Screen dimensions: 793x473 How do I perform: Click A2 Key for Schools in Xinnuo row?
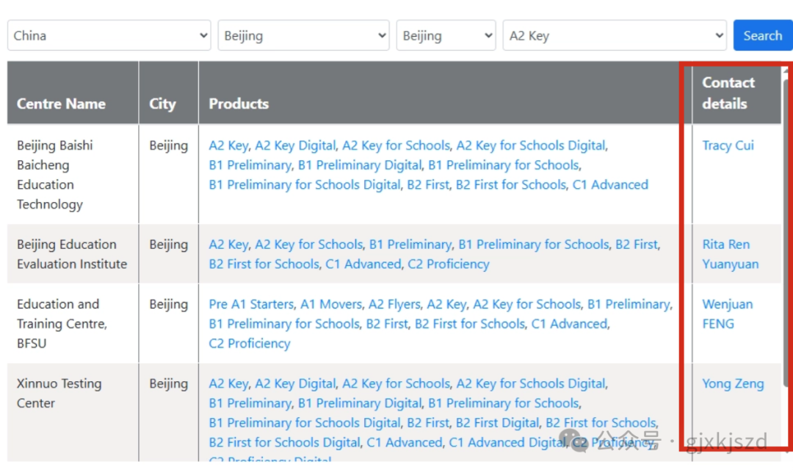coord(396,384)
